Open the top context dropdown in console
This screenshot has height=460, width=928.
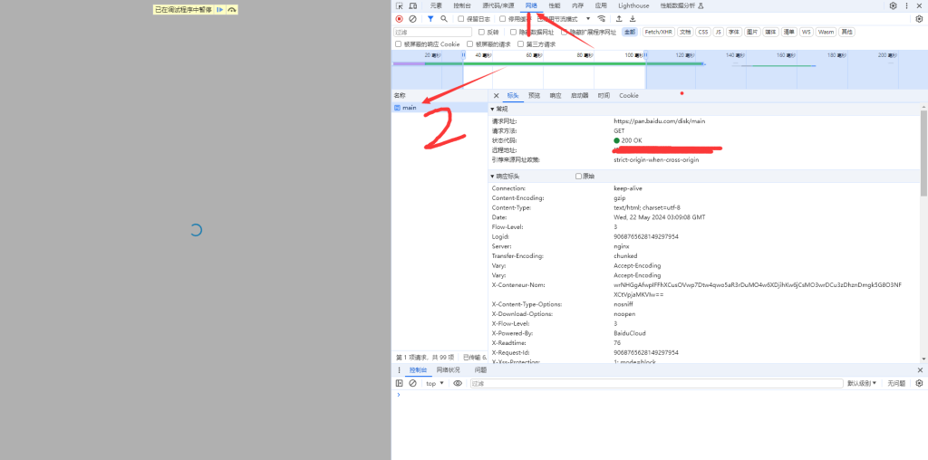click(x=434, y=383)
